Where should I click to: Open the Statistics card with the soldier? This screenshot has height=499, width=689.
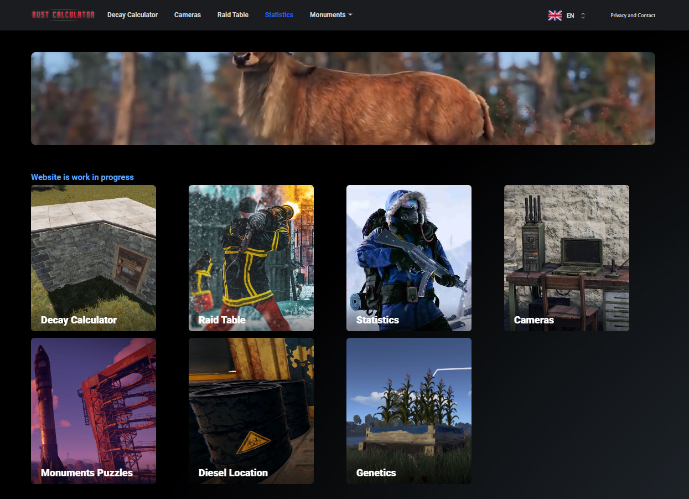[409, 258]
